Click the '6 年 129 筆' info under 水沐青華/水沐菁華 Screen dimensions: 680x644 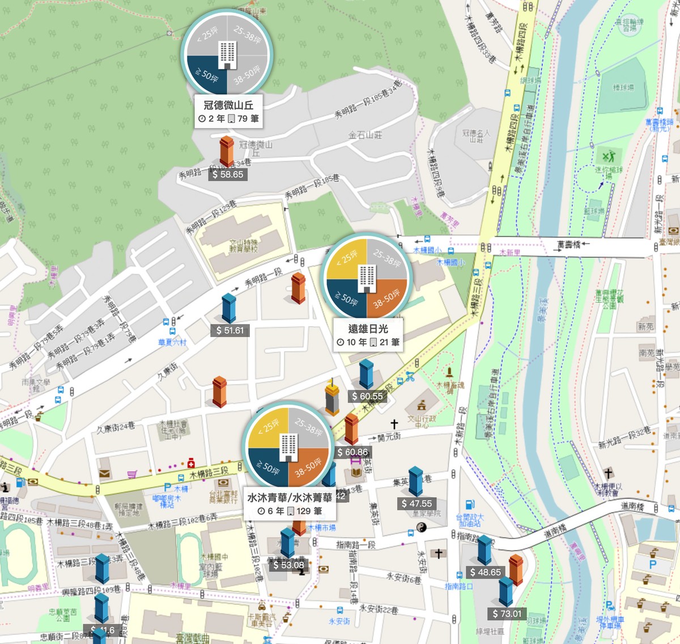point(290,511)
